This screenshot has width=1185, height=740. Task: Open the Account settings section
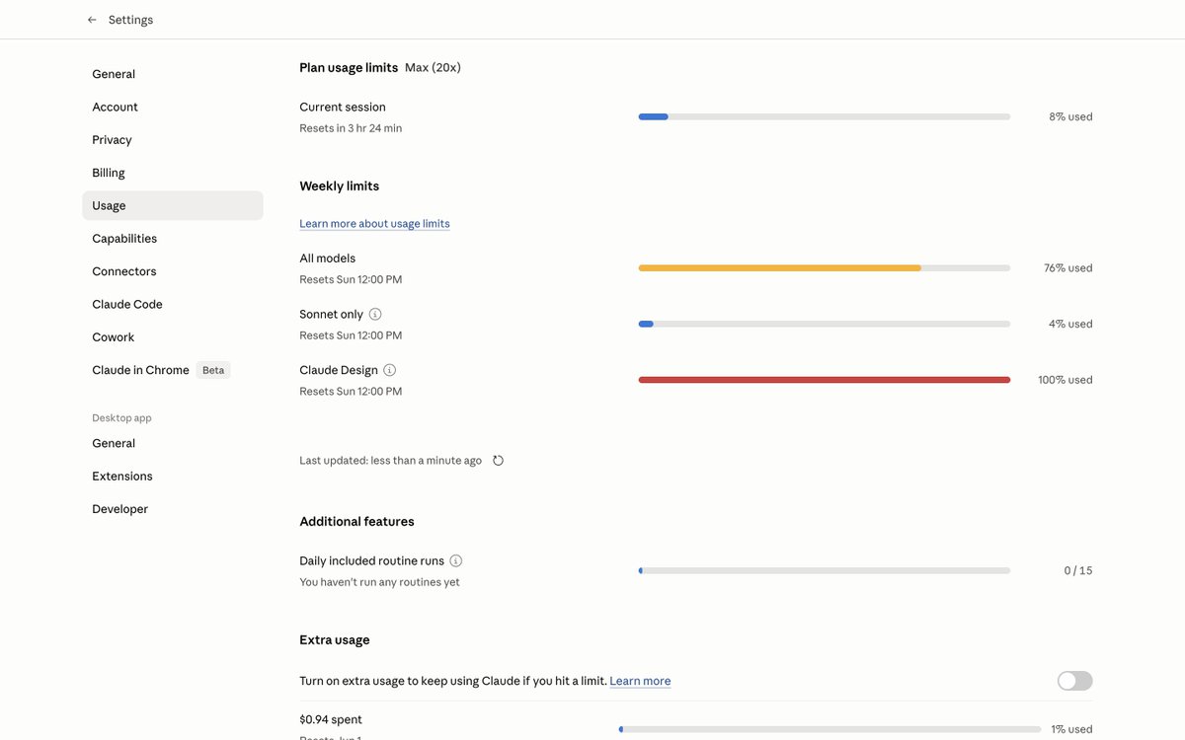[x=173, y=107]
